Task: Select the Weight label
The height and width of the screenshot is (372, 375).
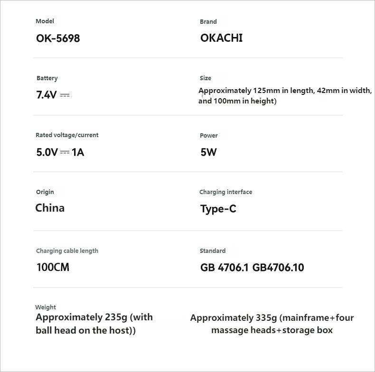Action: coord(46,307)
